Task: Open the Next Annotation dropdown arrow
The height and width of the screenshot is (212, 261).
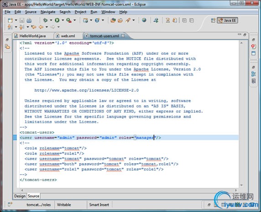Action: (16, 27)
